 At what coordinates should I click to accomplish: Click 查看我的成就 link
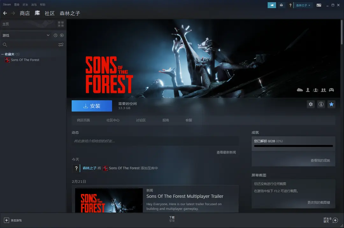point(320,161)
